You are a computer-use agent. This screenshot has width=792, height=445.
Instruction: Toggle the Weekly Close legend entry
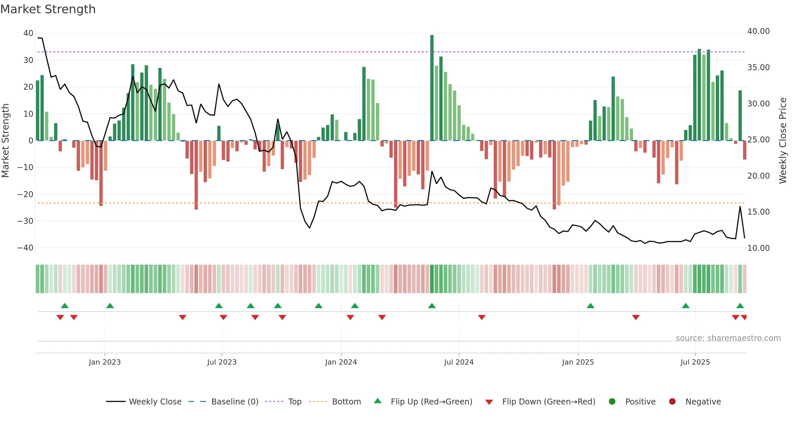tap(144, 401)
